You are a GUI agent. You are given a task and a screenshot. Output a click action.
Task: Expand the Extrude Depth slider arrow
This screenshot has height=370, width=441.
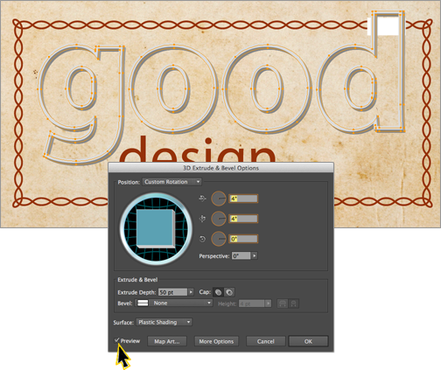point(191,292)
